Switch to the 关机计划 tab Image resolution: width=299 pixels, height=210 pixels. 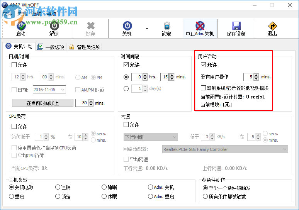pos(19,46)
